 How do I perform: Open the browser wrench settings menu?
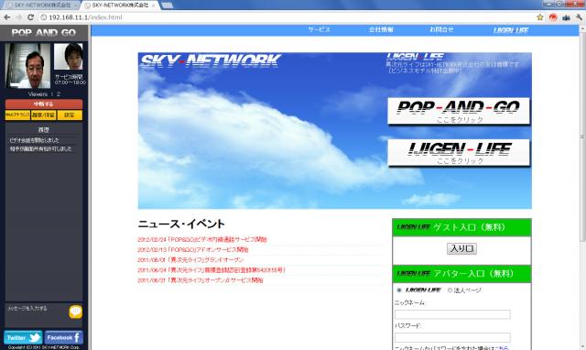[x=580, y=17]
